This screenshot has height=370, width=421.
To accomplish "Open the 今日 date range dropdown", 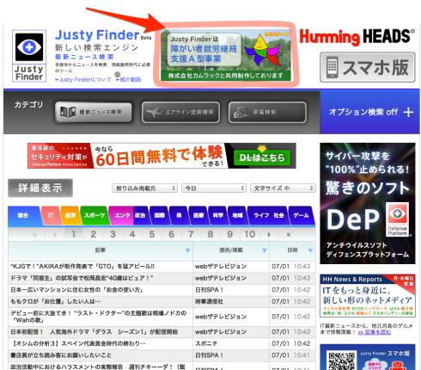I will click(x=214, y=188).
